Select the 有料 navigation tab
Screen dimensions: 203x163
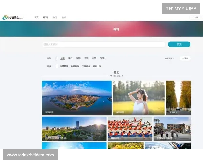(x=46, y=17)
